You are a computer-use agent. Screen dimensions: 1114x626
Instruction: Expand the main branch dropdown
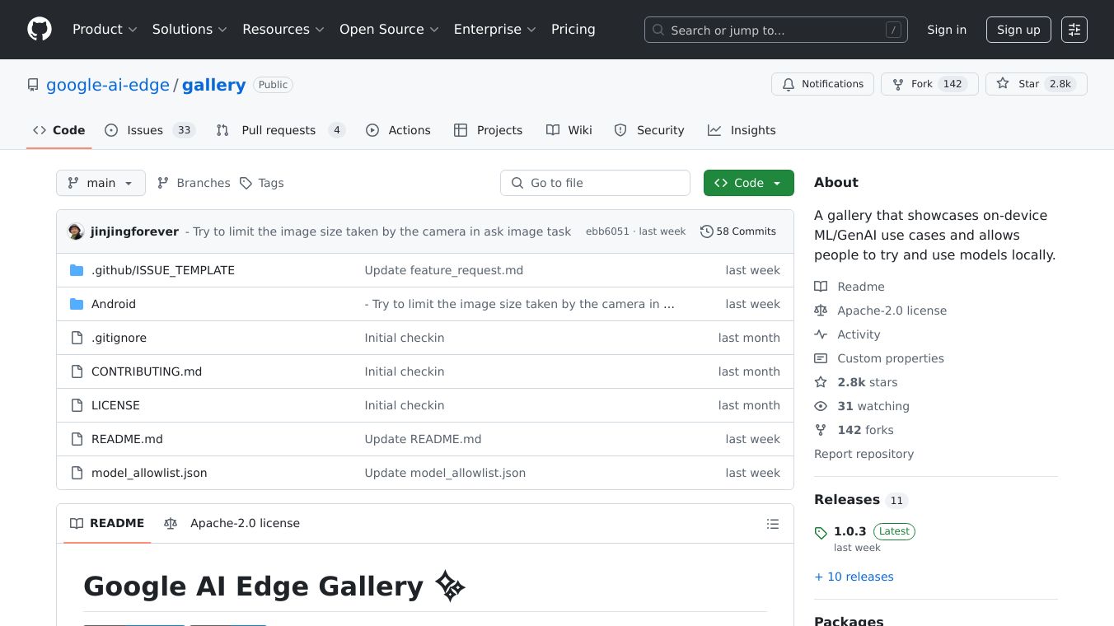101,183
